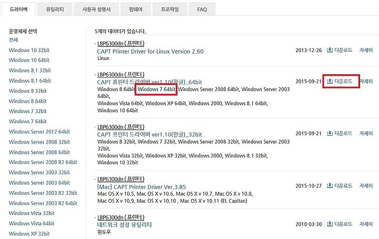The width and height of the screenshot is (379, 239).
Task: View 자세히 details for Linux driver
Action: pos(366,50)
